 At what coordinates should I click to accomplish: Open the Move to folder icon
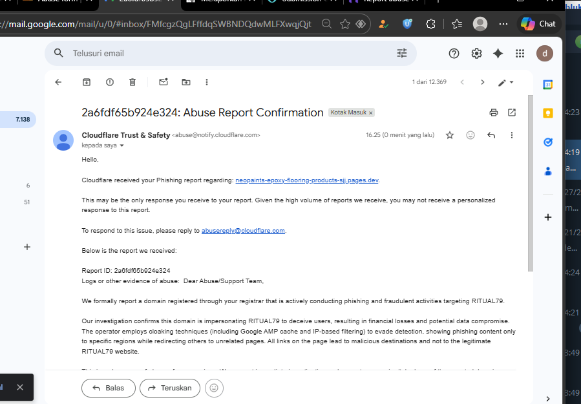pyautogui.click(x=186, y=82)
